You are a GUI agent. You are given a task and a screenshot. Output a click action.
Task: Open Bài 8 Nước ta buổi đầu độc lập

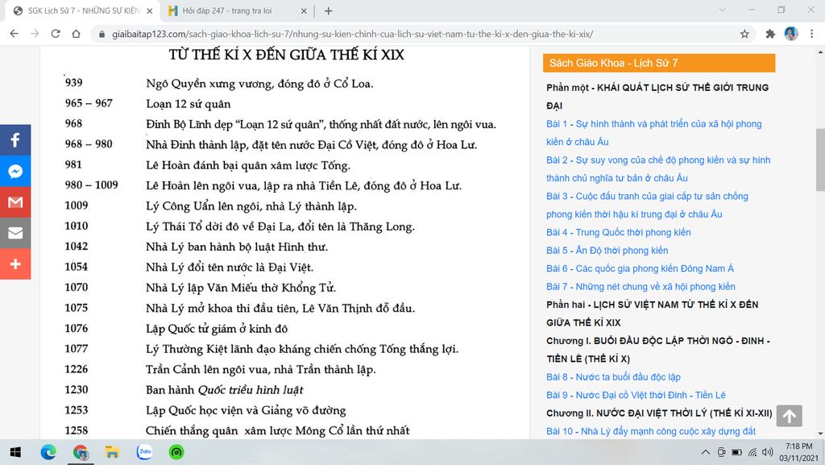[613, 377]
